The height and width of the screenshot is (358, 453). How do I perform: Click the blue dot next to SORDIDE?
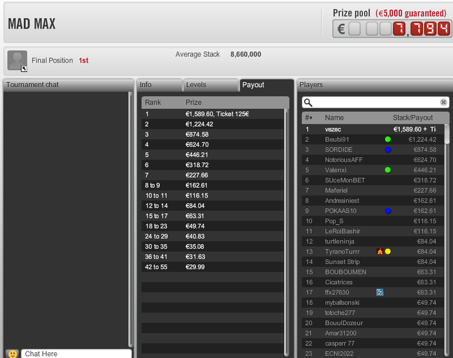coord(388,150)
